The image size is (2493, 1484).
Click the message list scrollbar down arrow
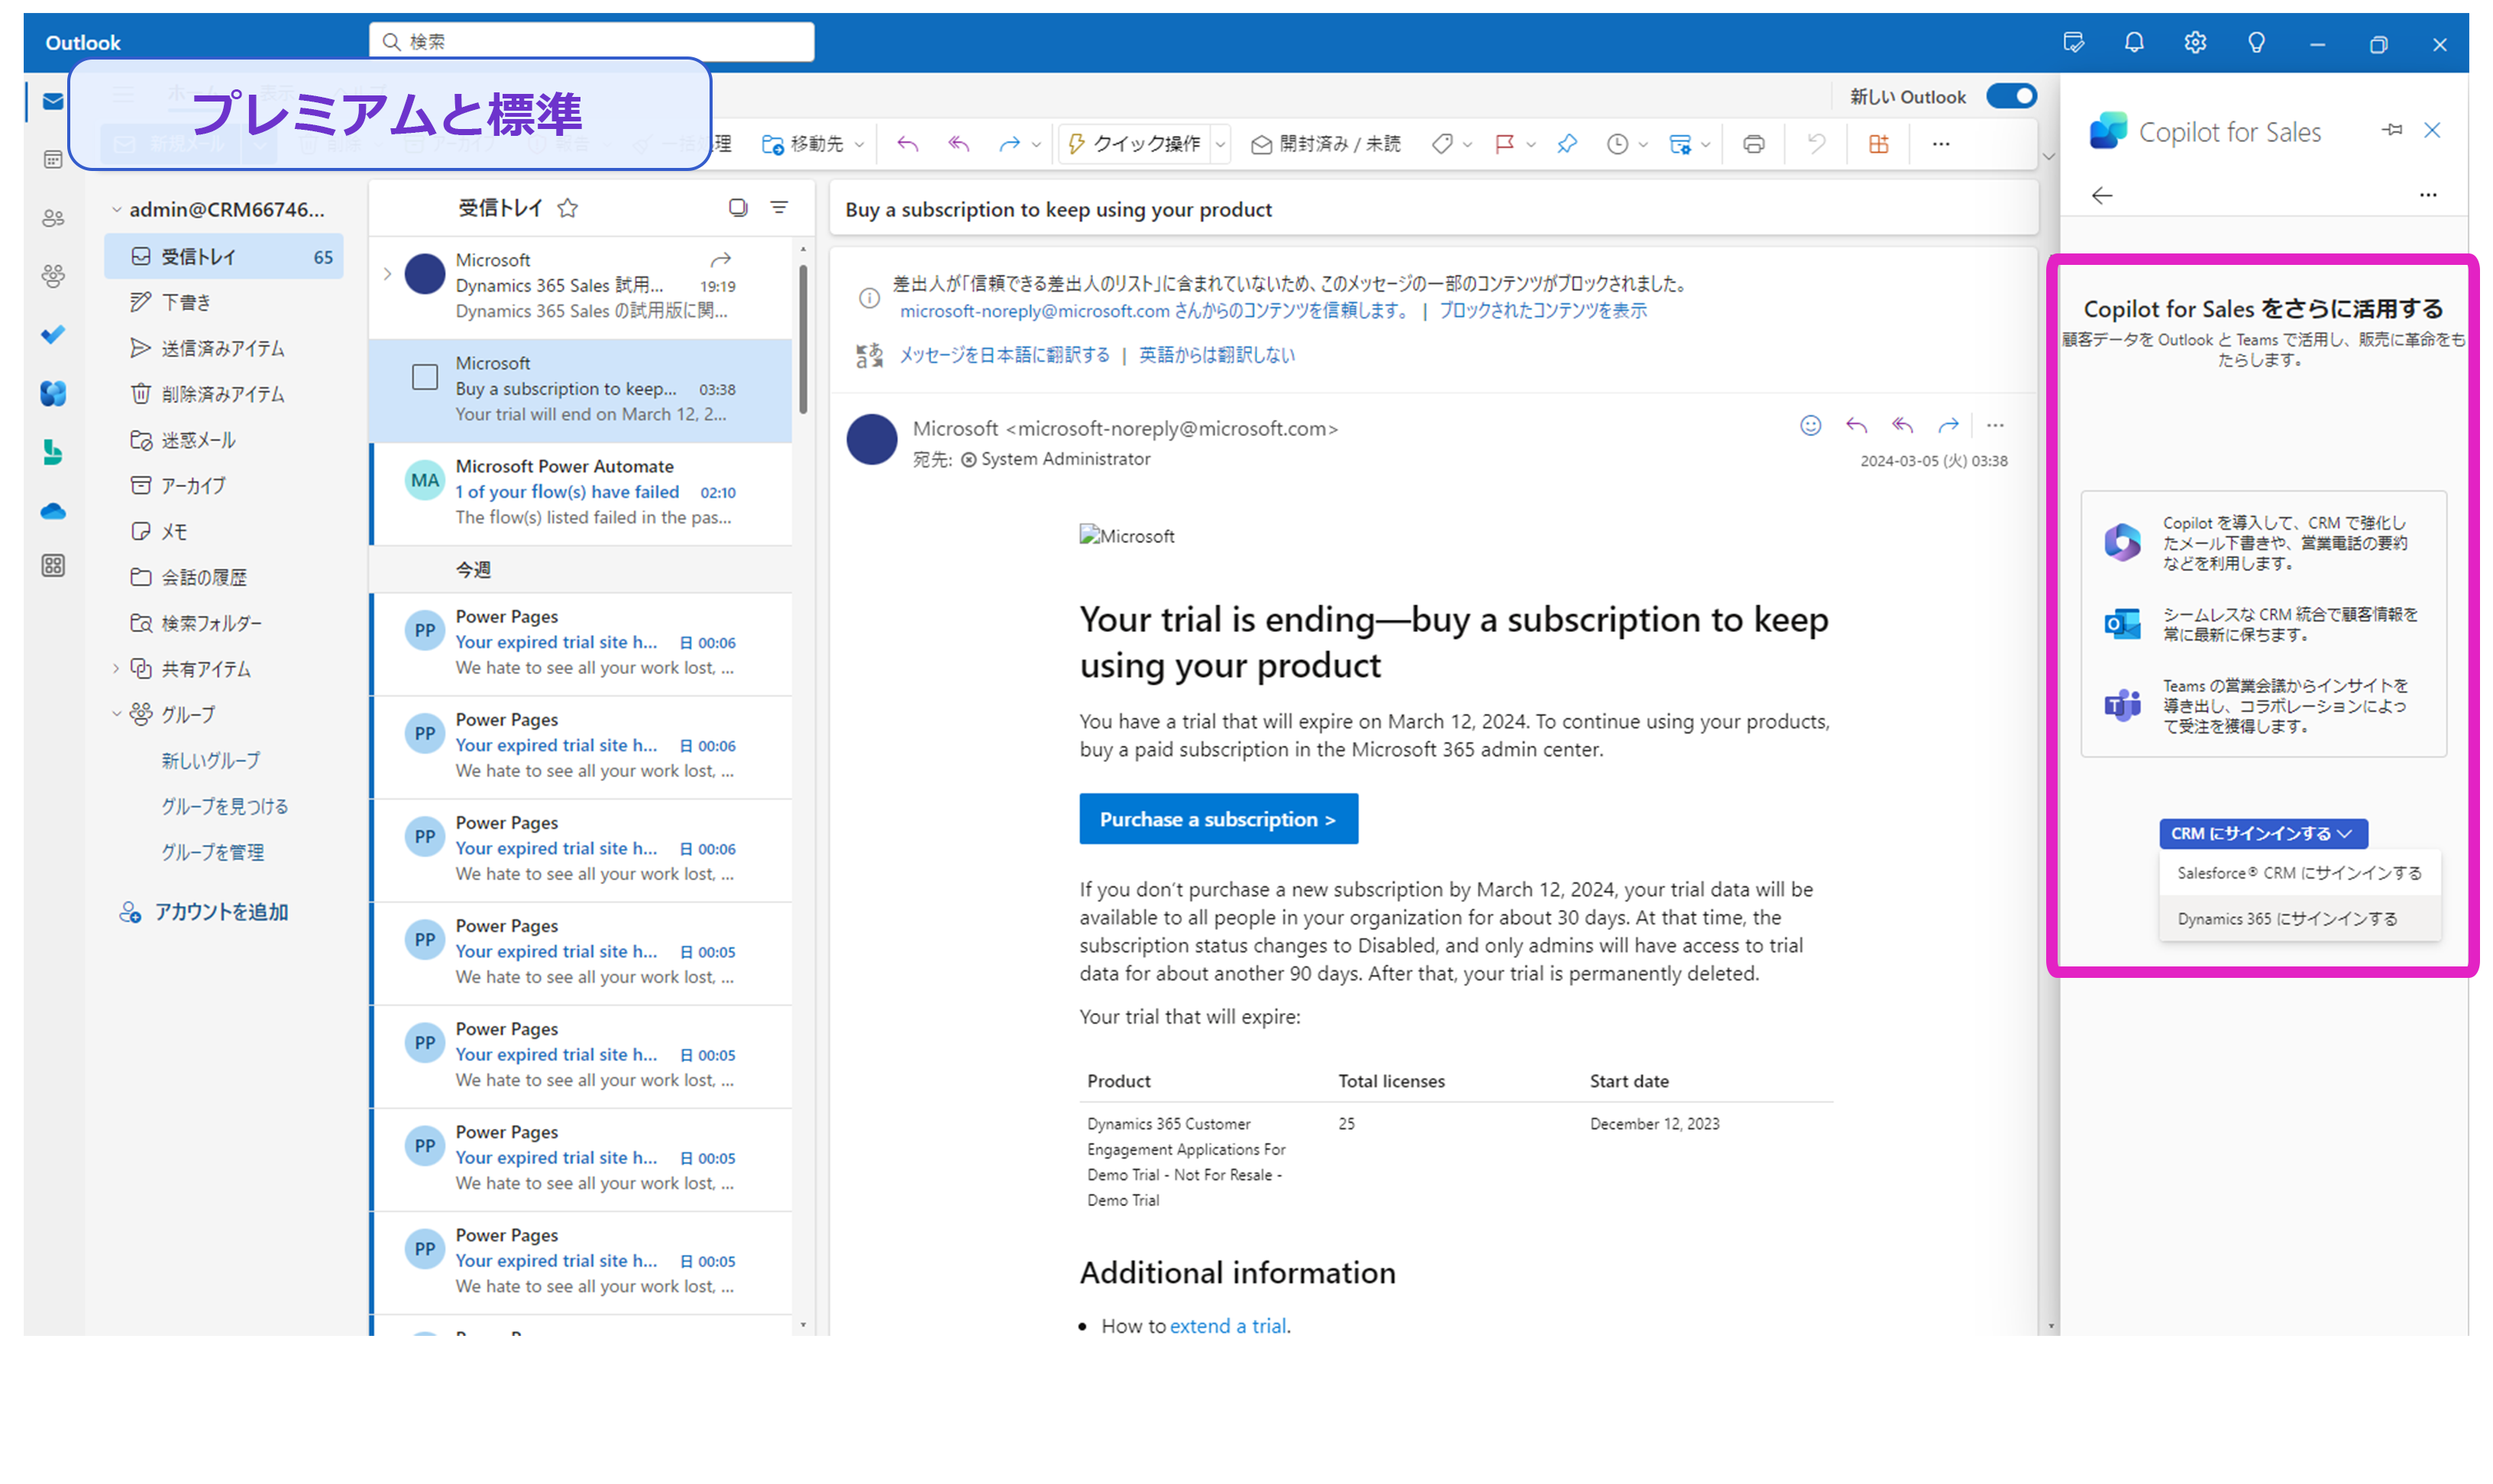pyautogui.click(x=802, y=1325)
